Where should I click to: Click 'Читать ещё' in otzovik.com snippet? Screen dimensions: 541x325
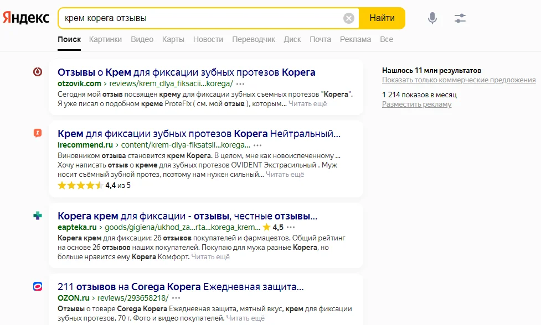point(307,103)
